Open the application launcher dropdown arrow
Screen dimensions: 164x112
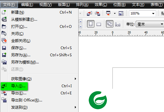(115, 13)
